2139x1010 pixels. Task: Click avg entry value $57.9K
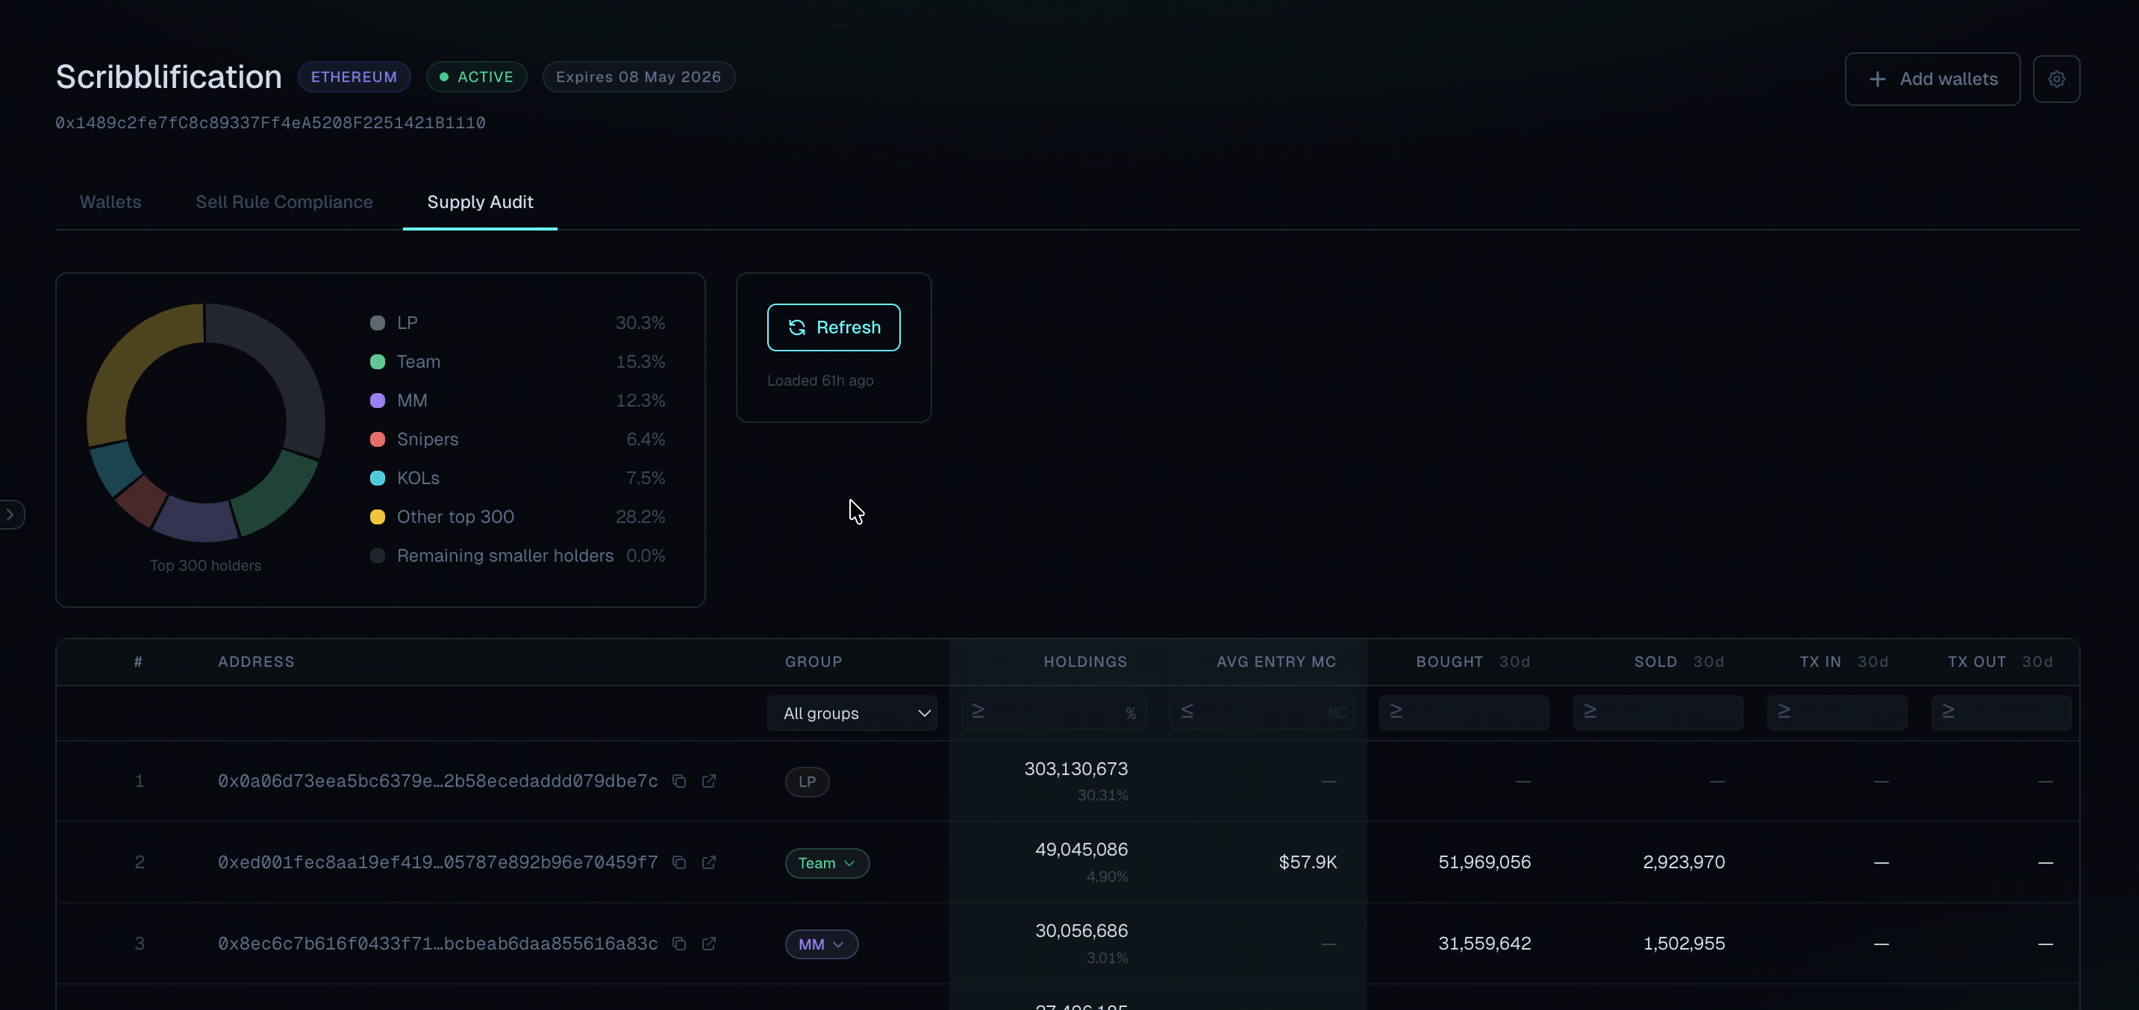[x=1308, y=862]
